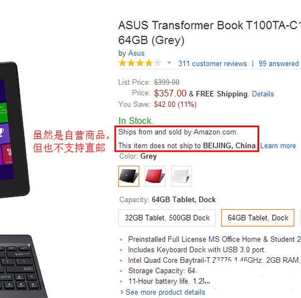
Task: Open the Asus brand link
Action: [x=137, y=53]
